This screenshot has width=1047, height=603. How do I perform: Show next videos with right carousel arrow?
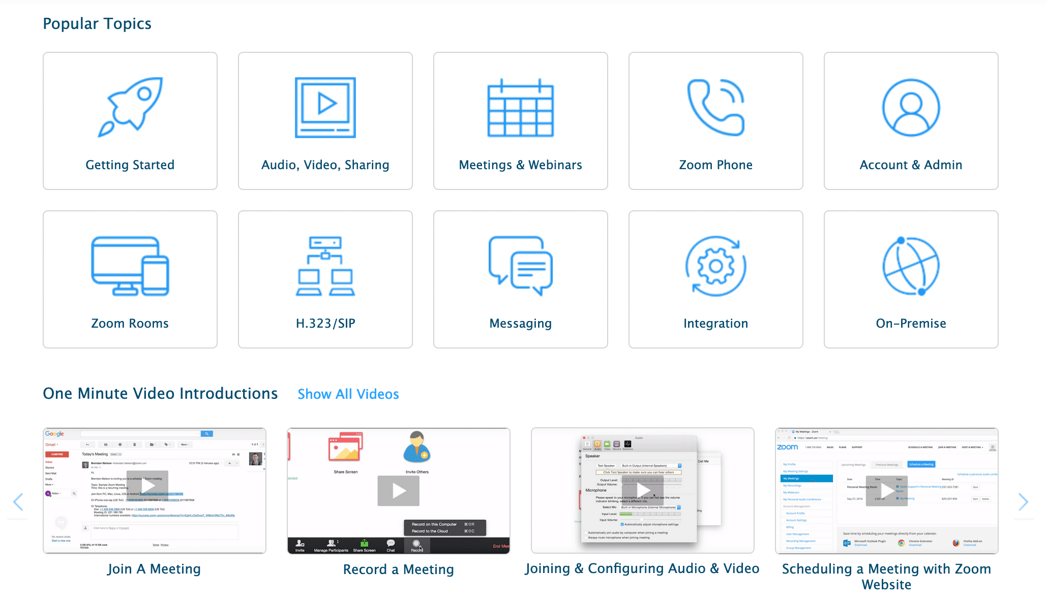click(1023, 502)
